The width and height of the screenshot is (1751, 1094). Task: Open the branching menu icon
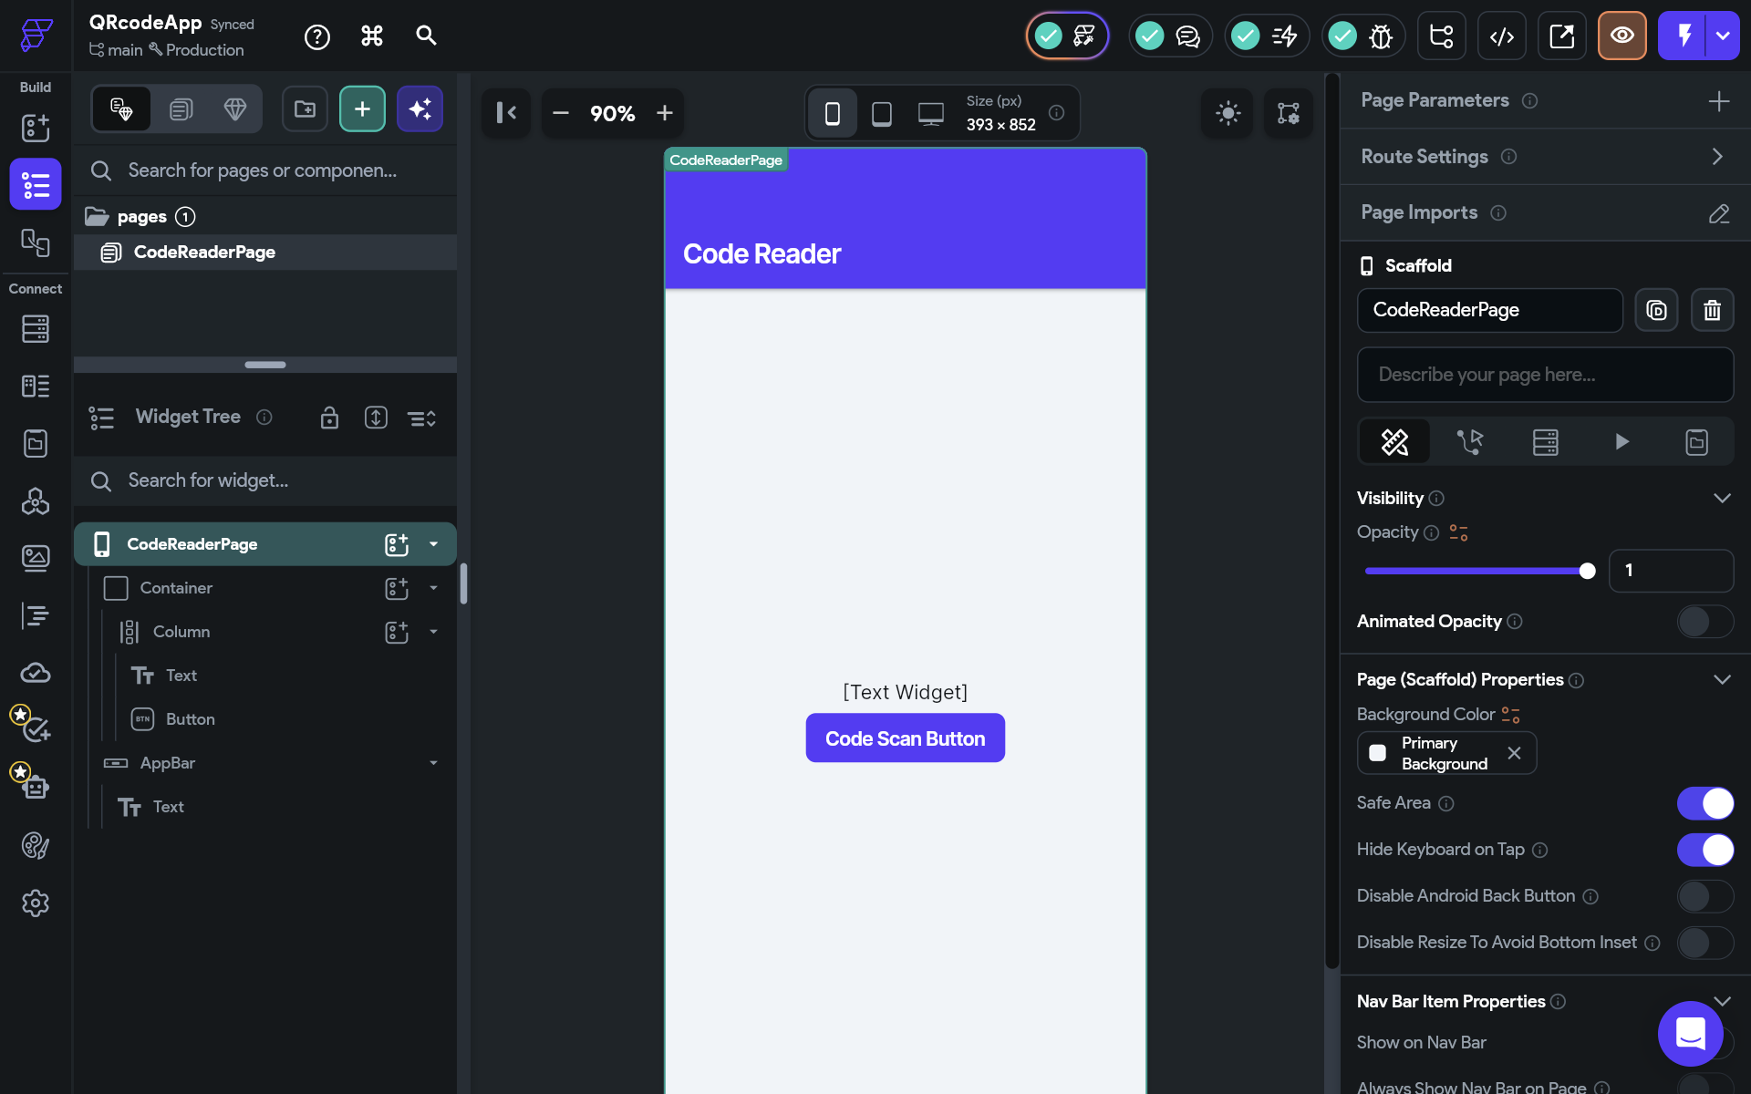pos(1441,36)
